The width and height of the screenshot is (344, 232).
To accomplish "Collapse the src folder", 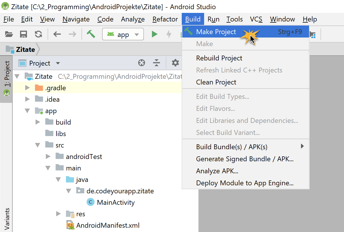I will [38, 145].
